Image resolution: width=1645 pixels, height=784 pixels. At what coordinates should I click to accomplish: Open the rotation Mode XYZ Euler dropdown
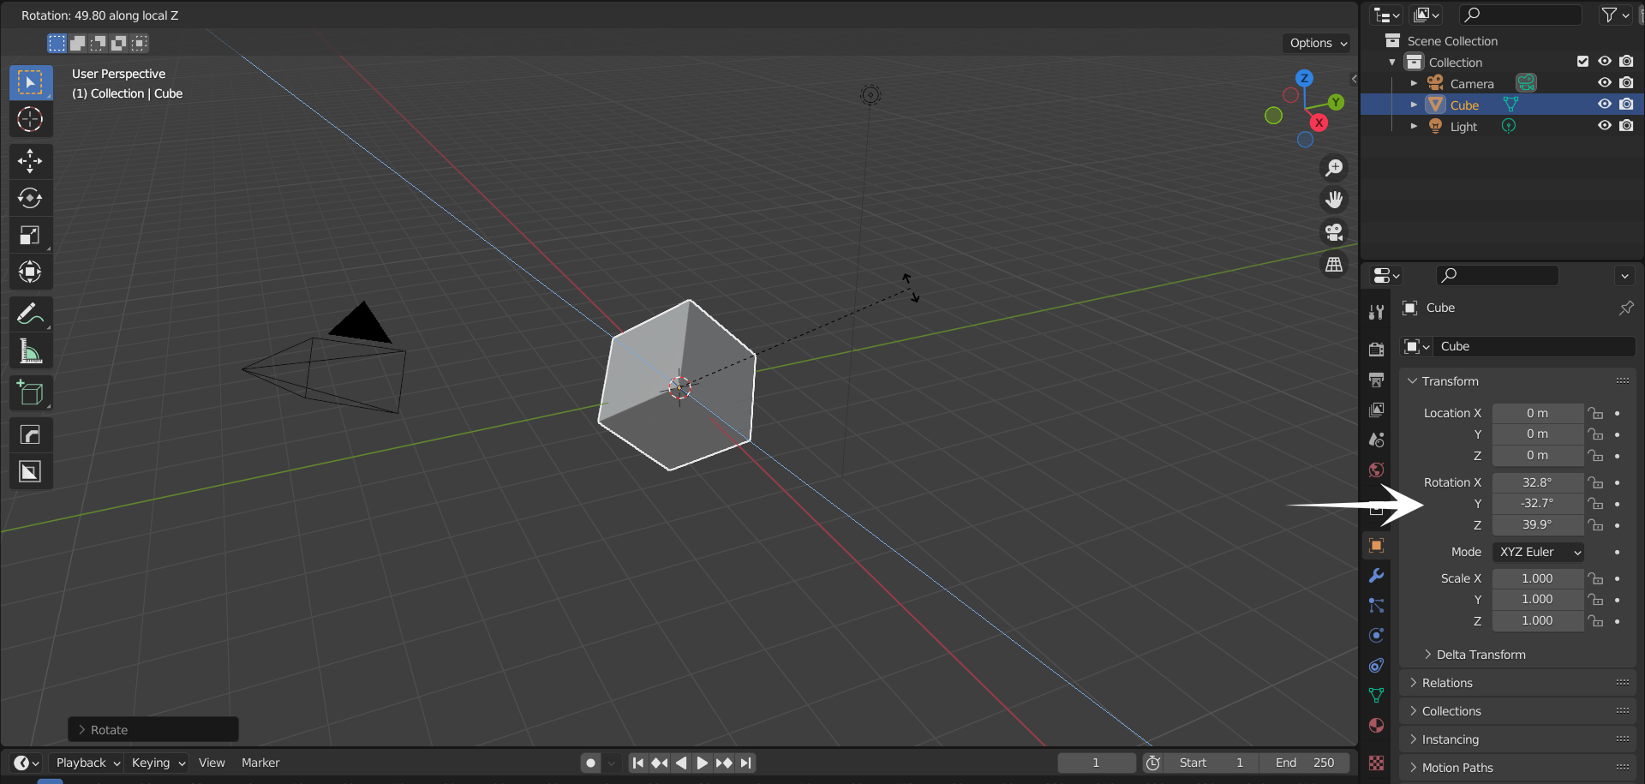click(1538, 552)
